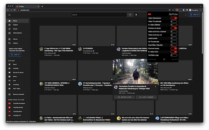Image resolution: width=209 pixels, height=130 pixels.
Task: Open the News category
Action: point(17,77)
